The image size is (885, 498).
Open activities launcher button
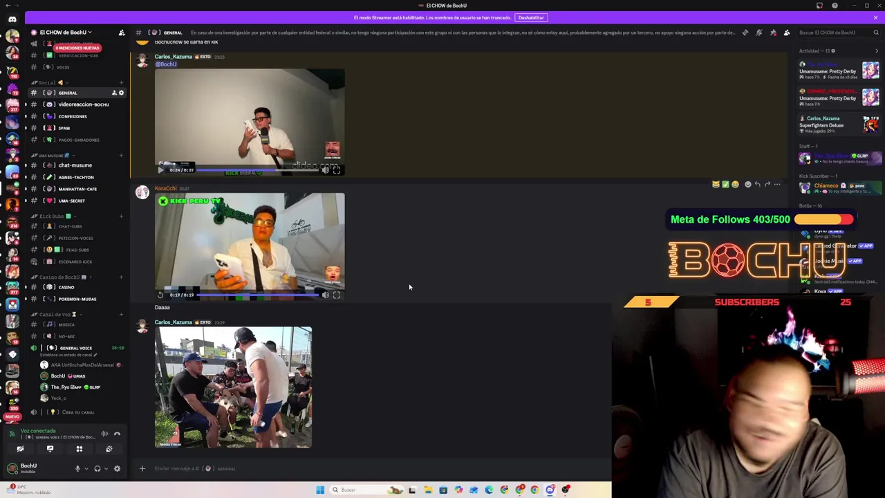(80, 449)
